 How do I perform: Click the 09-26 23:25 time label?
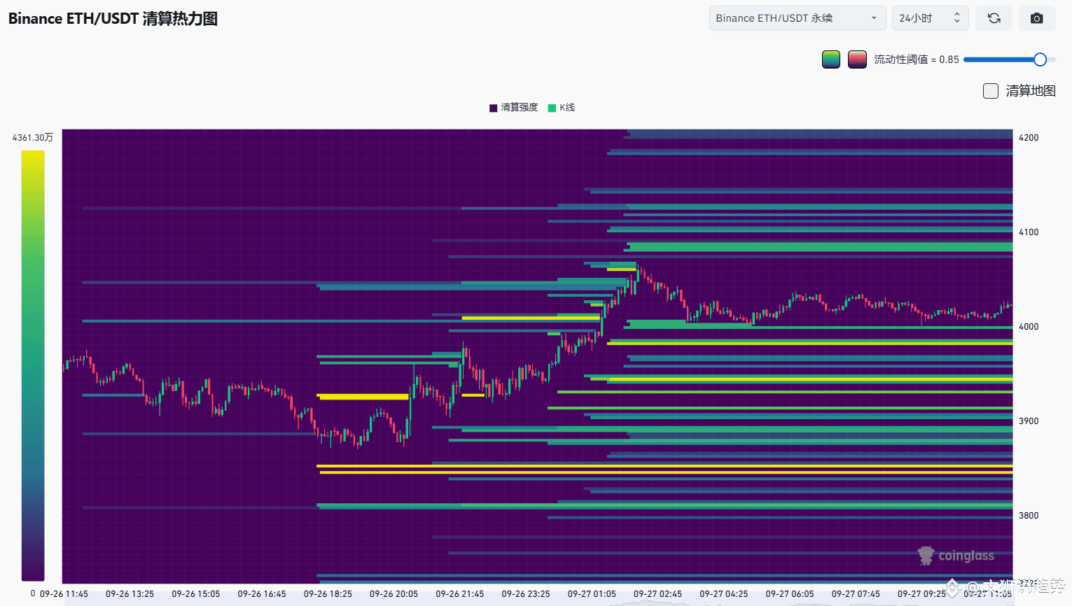tap(526, 594)
